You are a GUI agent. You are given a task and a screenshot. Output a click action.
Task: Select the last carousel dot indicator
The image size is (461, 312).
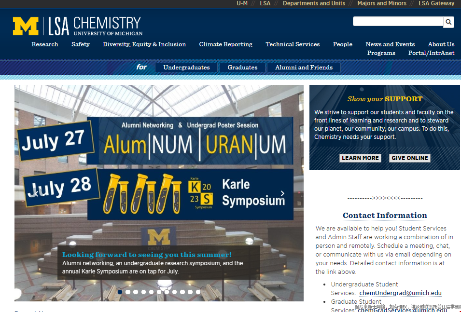pyautogui.click(x=198, y=292)
